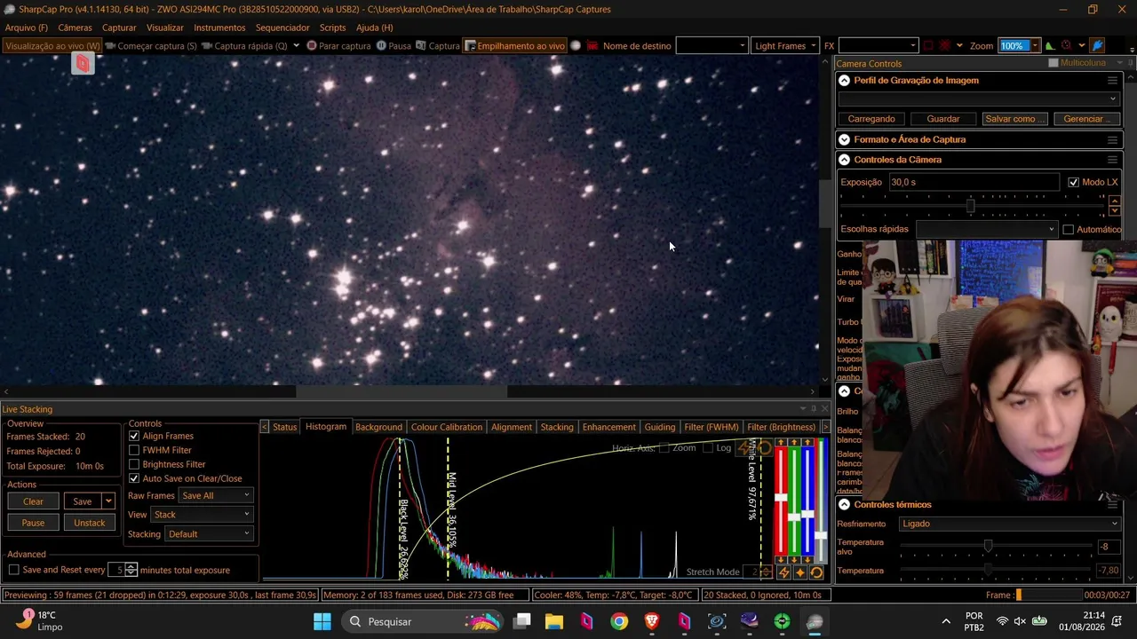Image resolution: width=1137 pixels, height=639 pixels.
Task: Reset colour balance with the bottom circular arrow
Action: click(816, 572)
